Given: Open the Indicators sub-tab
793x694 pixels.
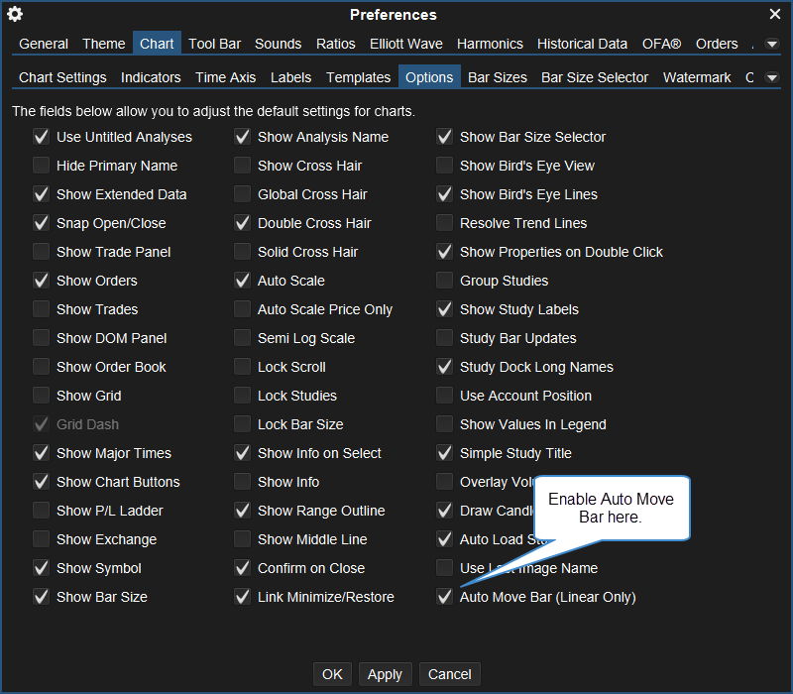Looking at the screenshot, I should 151,77.
